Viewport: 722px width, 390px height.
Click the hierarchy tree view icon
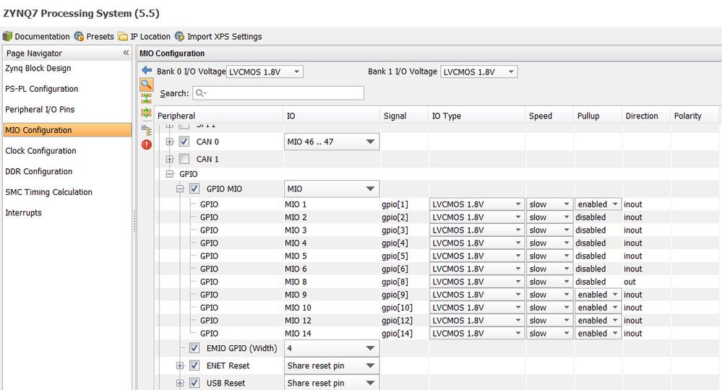[x=147, y=130]
